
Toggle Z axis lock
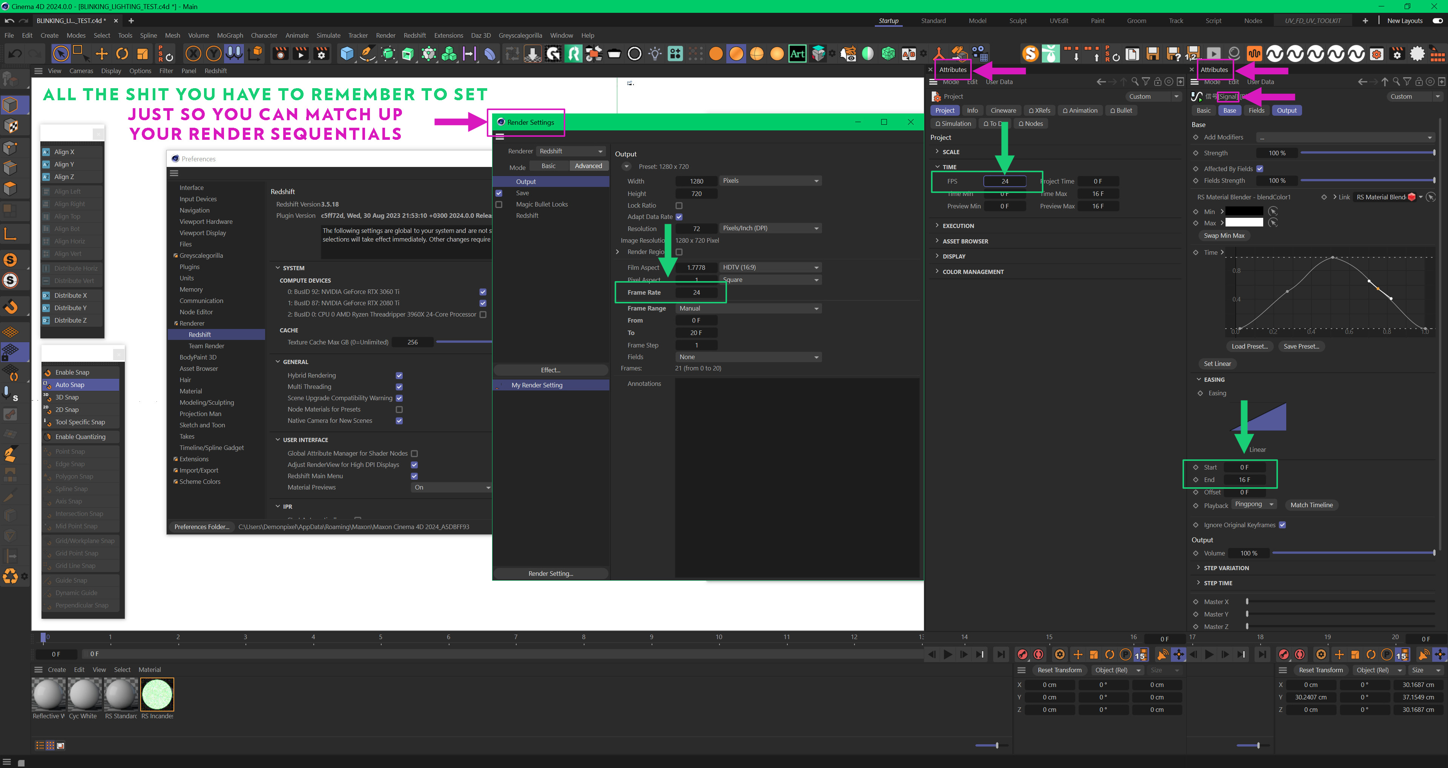coord(234,54)
